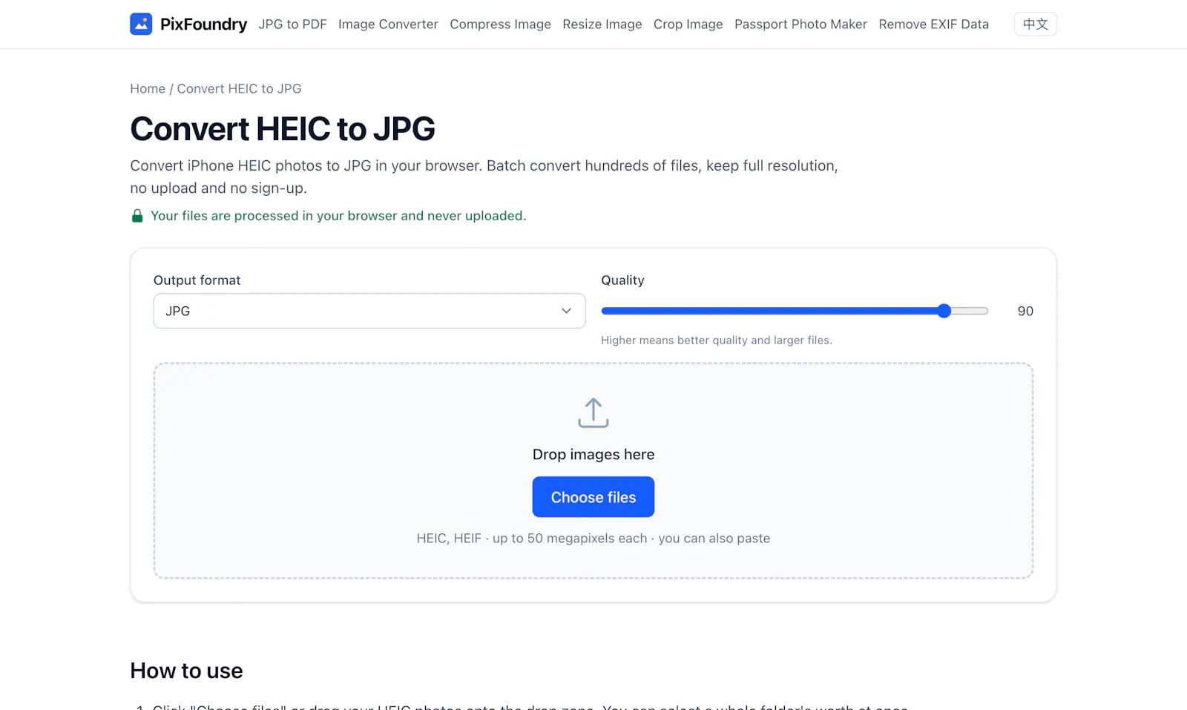Click the upload arrow icon in drop zone

pos(593,413)
